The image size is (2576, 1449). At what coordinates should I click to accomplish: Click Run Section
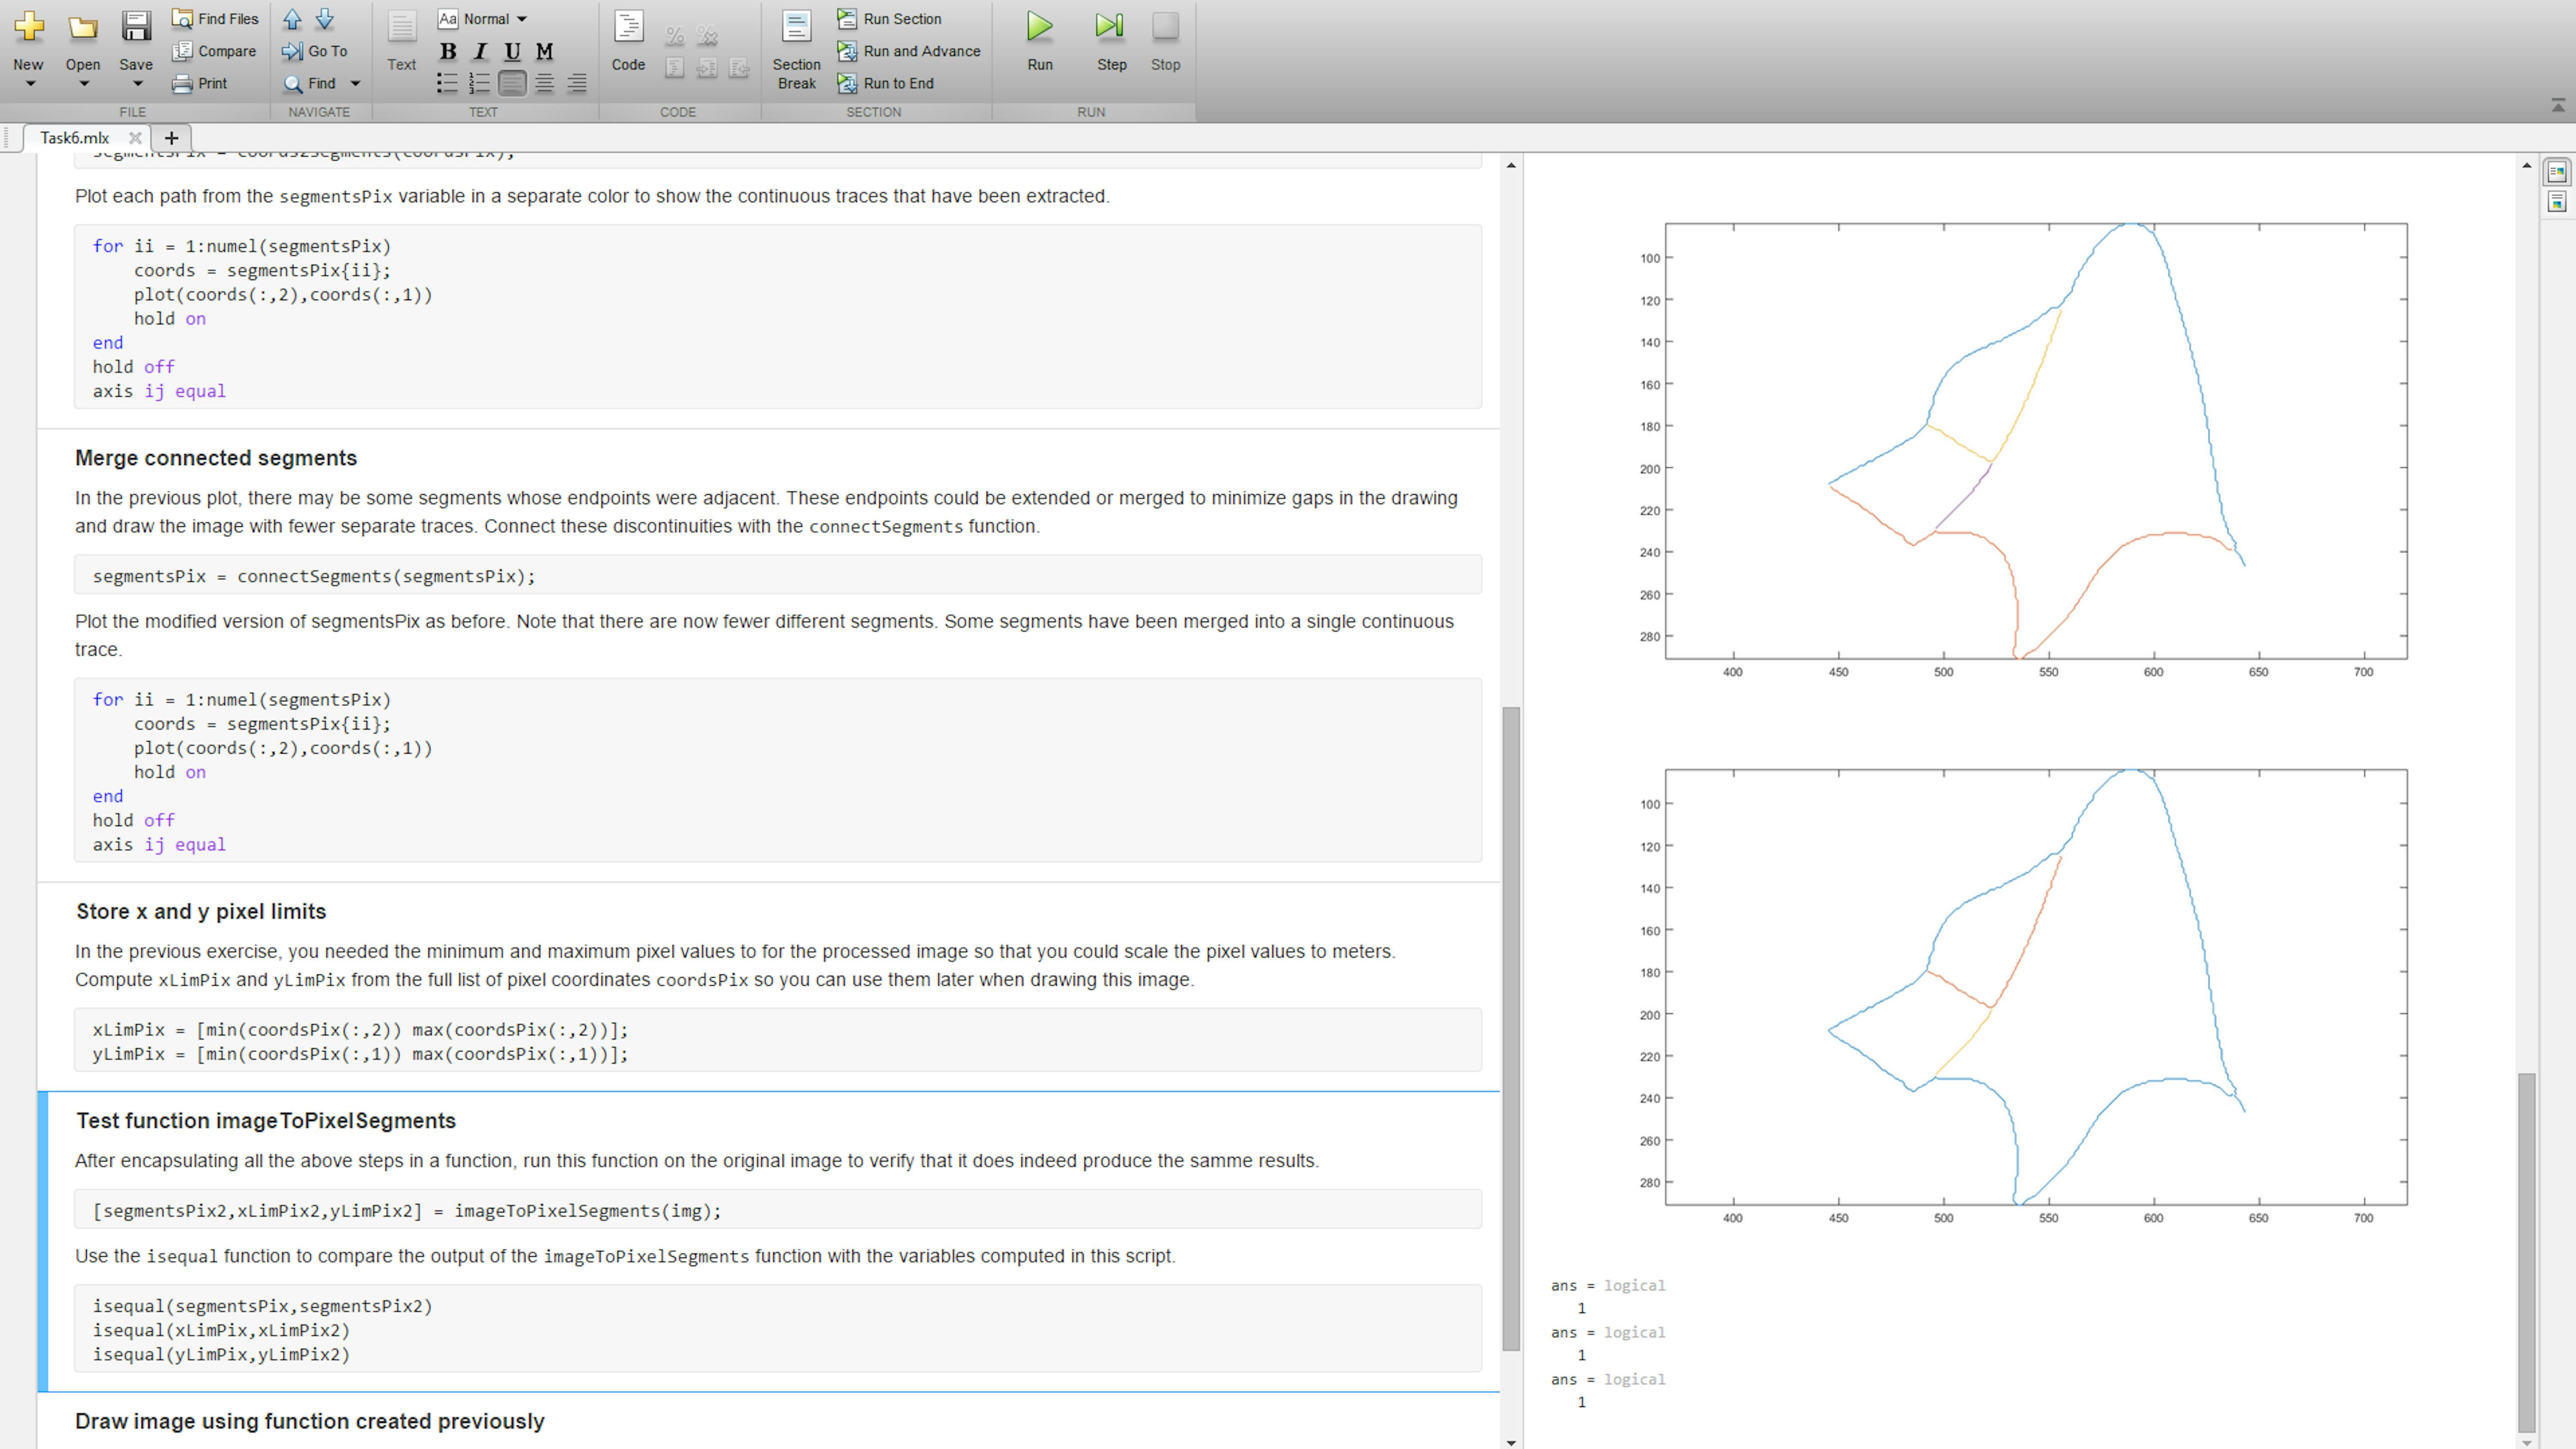[x=889, y=18]
